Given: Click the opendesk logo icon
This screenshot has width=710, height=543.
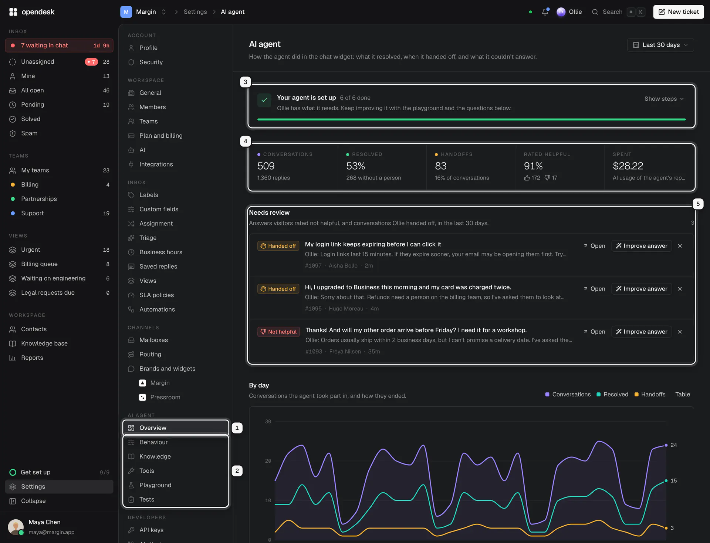Looking at the screenshot, I should 13,12.
